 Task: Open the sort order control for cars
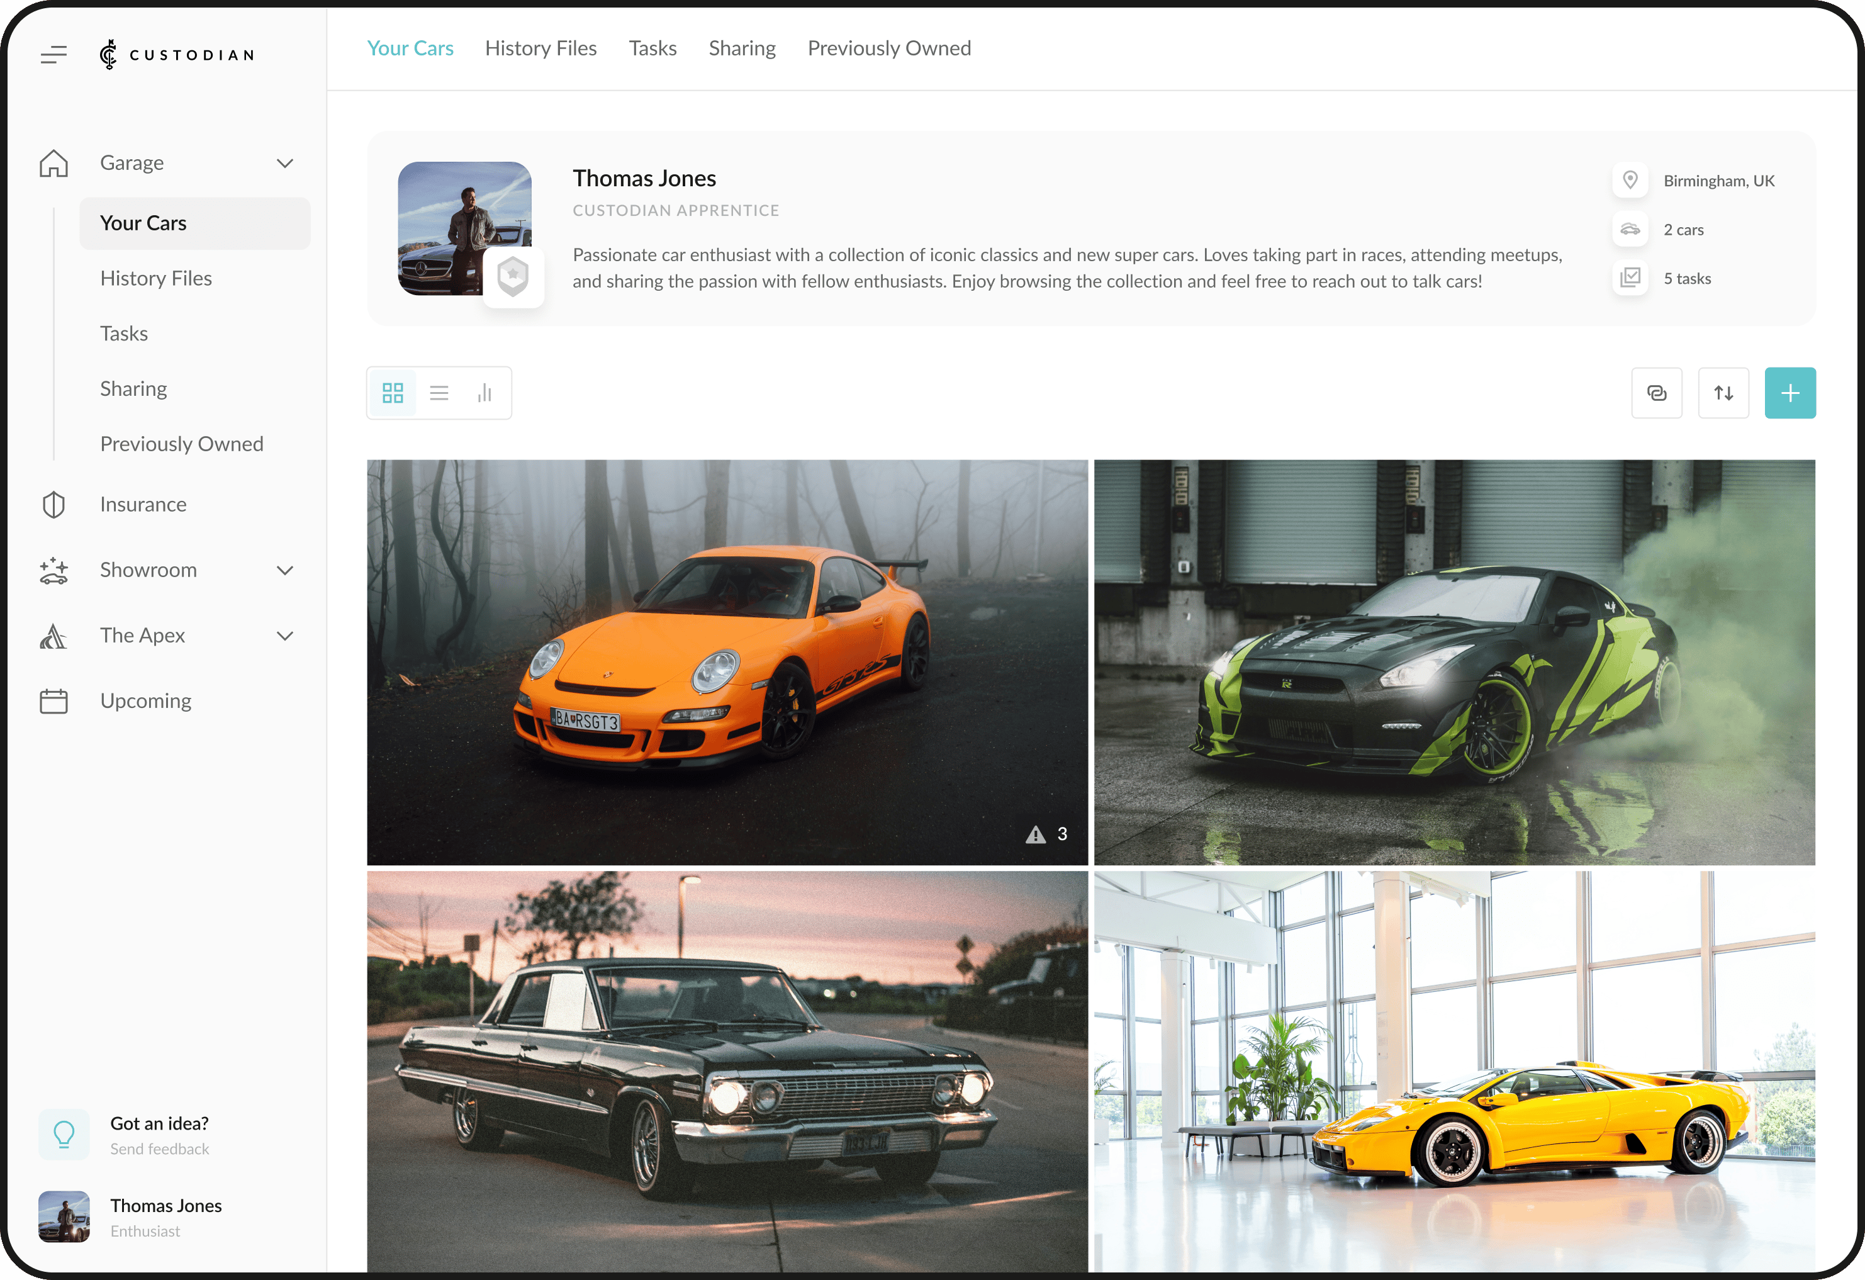coord(1724,393)
